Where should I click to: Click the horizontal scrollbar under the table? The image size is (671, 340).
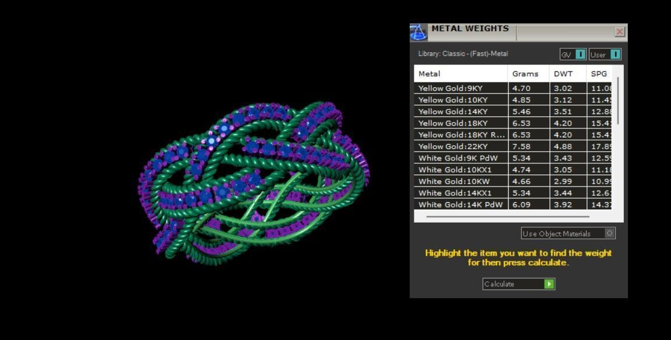[x=507, y=217]
